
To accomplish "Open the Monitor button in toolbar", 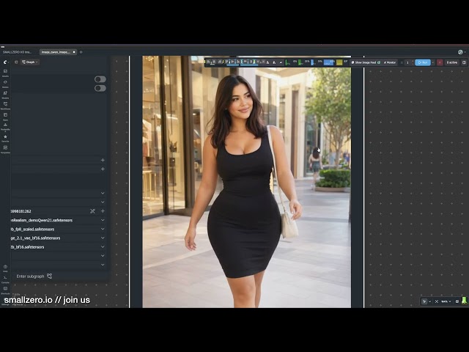I will coord(390,62).
